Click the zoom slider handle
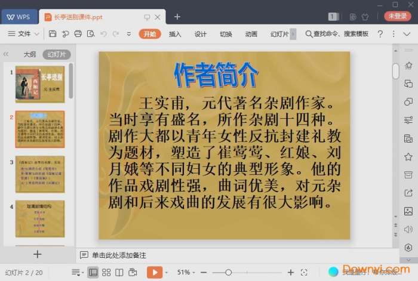 [228, 273]
